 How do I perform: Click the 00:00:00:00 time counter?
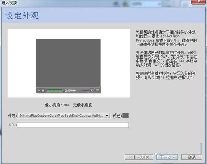[70, 91]
